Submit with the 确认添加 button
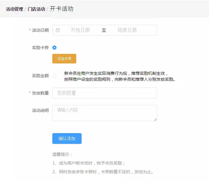 [67, 139]
